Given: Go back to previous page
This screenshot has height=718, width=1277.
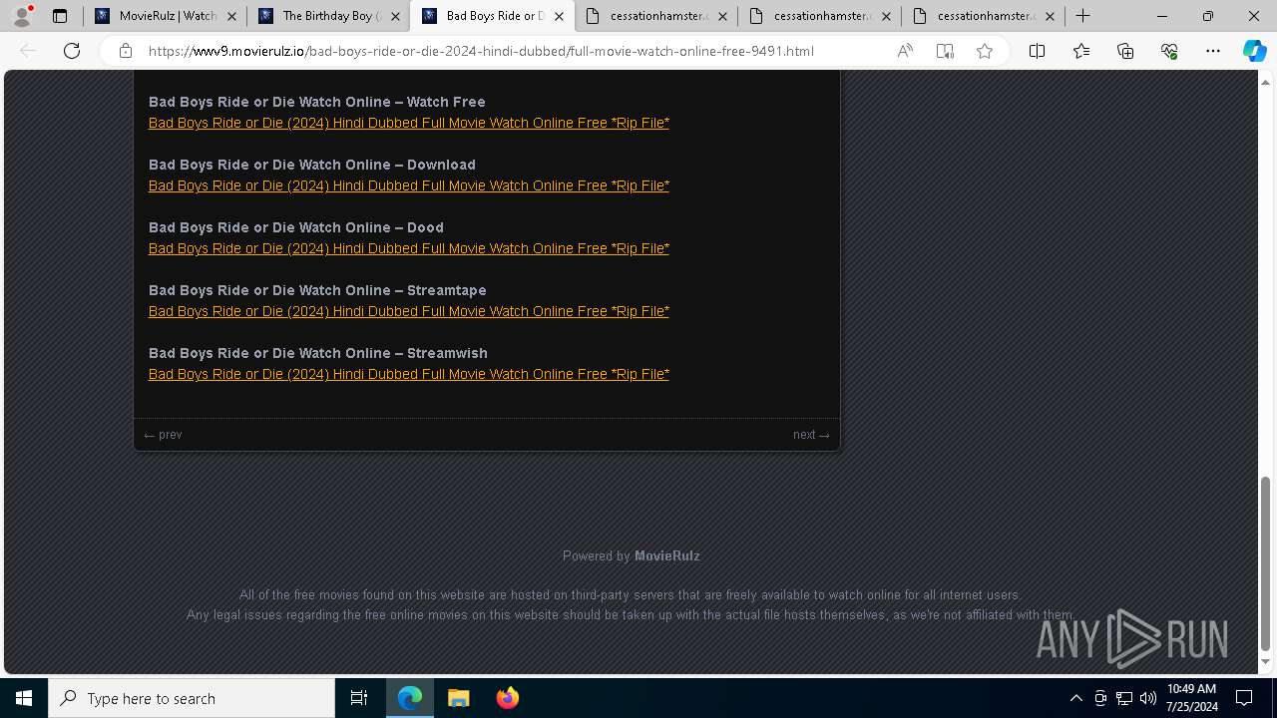Looking at the screenshot, I should tap(28, 51).
